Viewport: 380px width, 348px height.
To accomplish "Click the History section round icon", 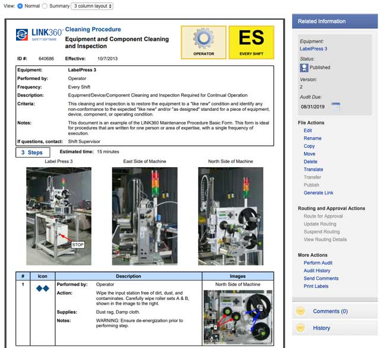I will [x=301, y=328].
